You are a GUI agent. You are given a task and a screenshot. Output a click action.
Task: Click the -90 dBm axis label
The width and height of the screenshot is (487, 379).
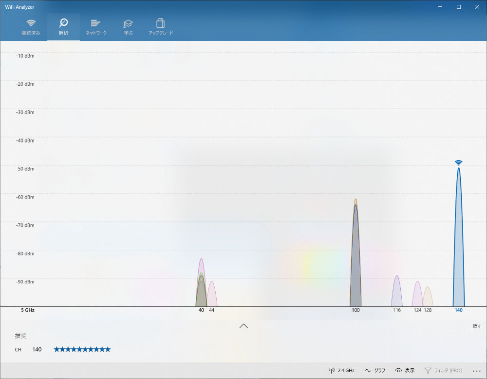25,281
